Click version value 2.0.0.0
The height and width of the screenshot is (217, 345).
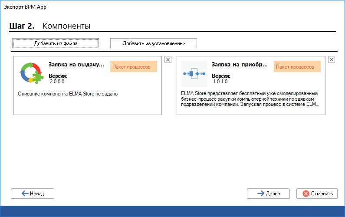[57, 82]
